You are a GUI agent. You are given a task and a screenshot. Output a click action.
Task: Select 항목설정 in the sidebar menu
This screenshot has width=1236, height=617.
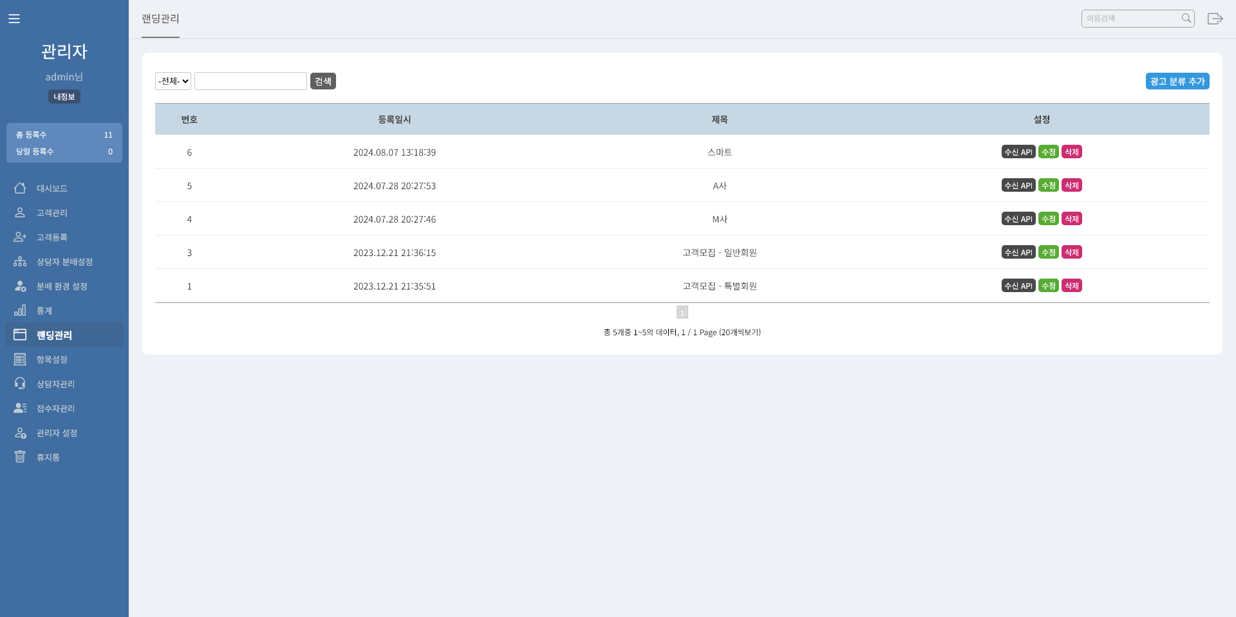tap(51, 360)
